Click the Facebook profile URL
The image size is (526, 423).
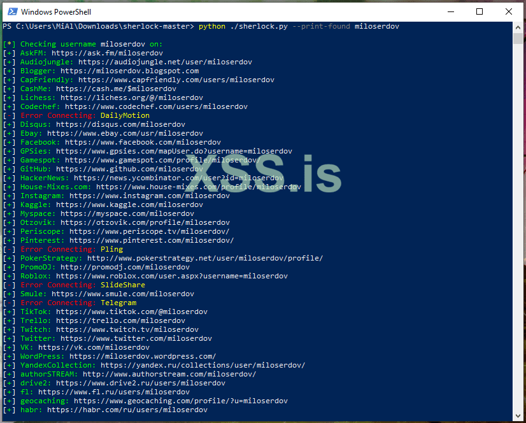143,142
